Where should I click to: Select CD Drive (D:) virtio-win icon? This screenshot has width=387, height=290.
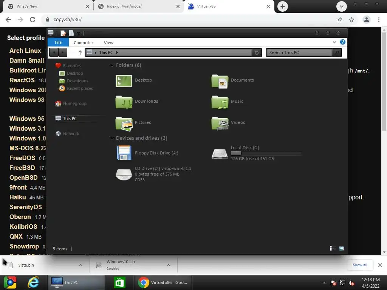(x=124, y=174)
